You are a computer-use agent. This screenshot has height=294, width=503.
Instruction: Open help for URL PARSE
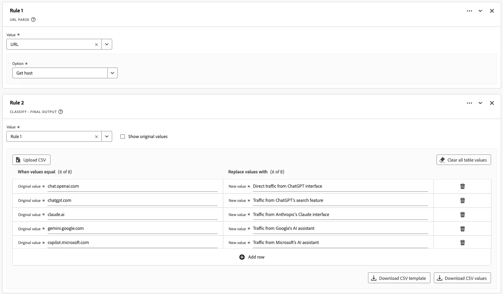(x=33, y=20)
